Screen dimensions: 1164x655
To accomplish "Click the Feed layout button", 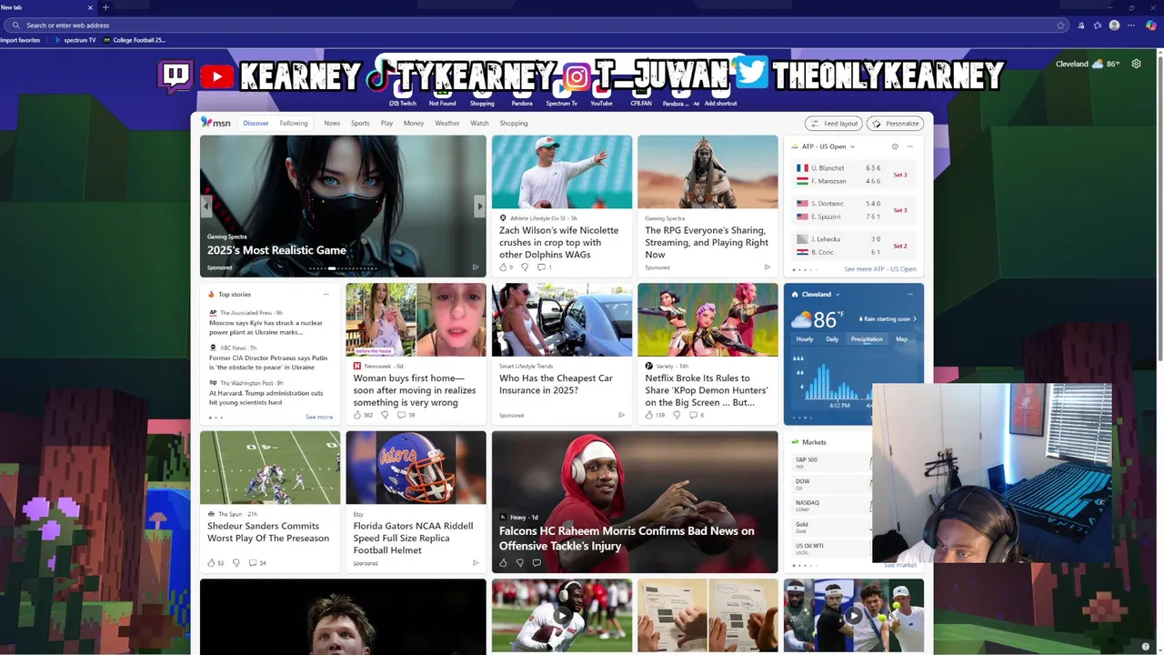I will pos(834,124).
